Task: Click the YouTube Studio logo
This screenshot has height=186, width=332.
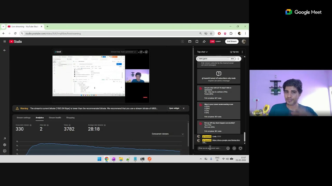Action: [16, 41]
